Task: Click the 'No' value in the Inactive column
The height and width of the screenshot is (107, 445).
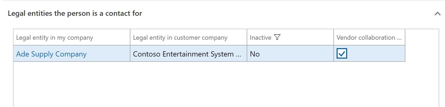Action: 255,54
